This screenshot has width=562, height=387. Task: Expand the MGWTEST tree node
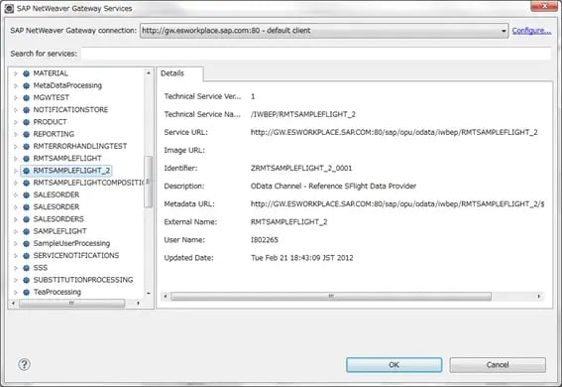click(16, 97)
